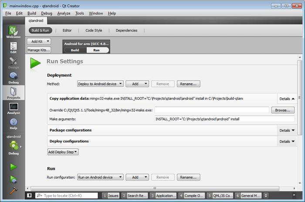305x202 pixels.
Task: Open the Projects mode
Action: coord(14,93)
